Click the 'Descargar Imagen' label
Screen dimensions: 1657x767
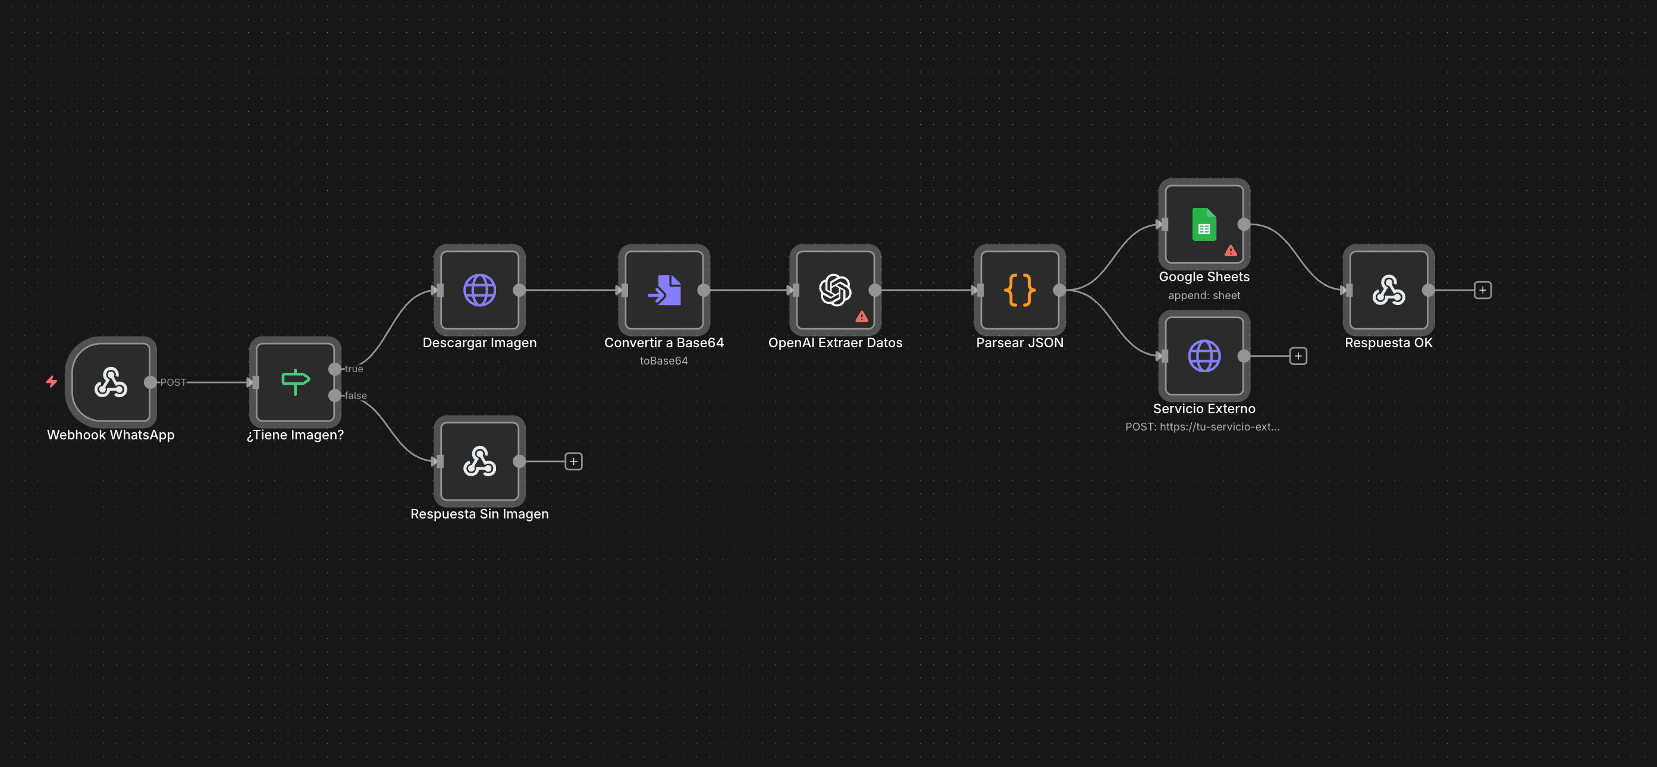click(480, 342)
